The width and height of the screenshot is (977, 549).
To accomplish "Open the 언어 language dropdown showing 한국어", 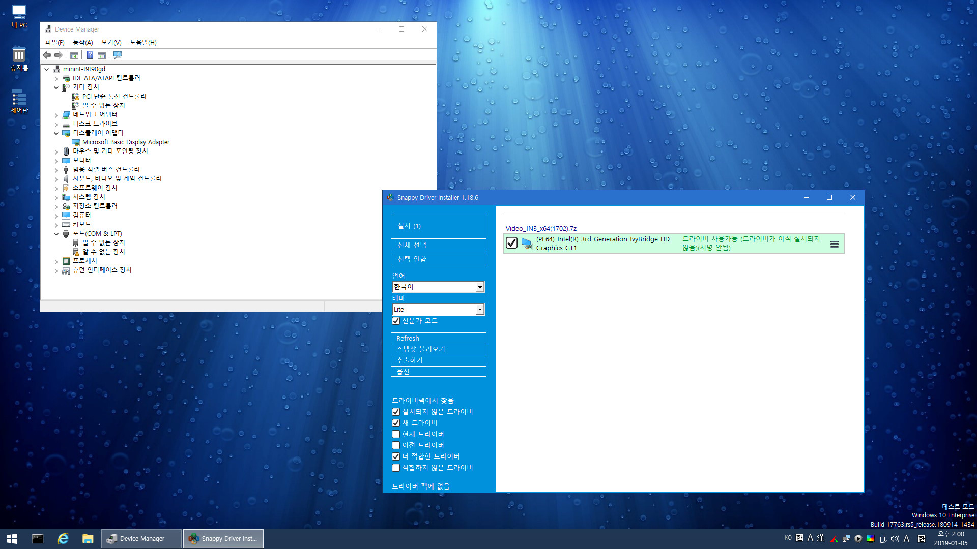I will (439, 287).
